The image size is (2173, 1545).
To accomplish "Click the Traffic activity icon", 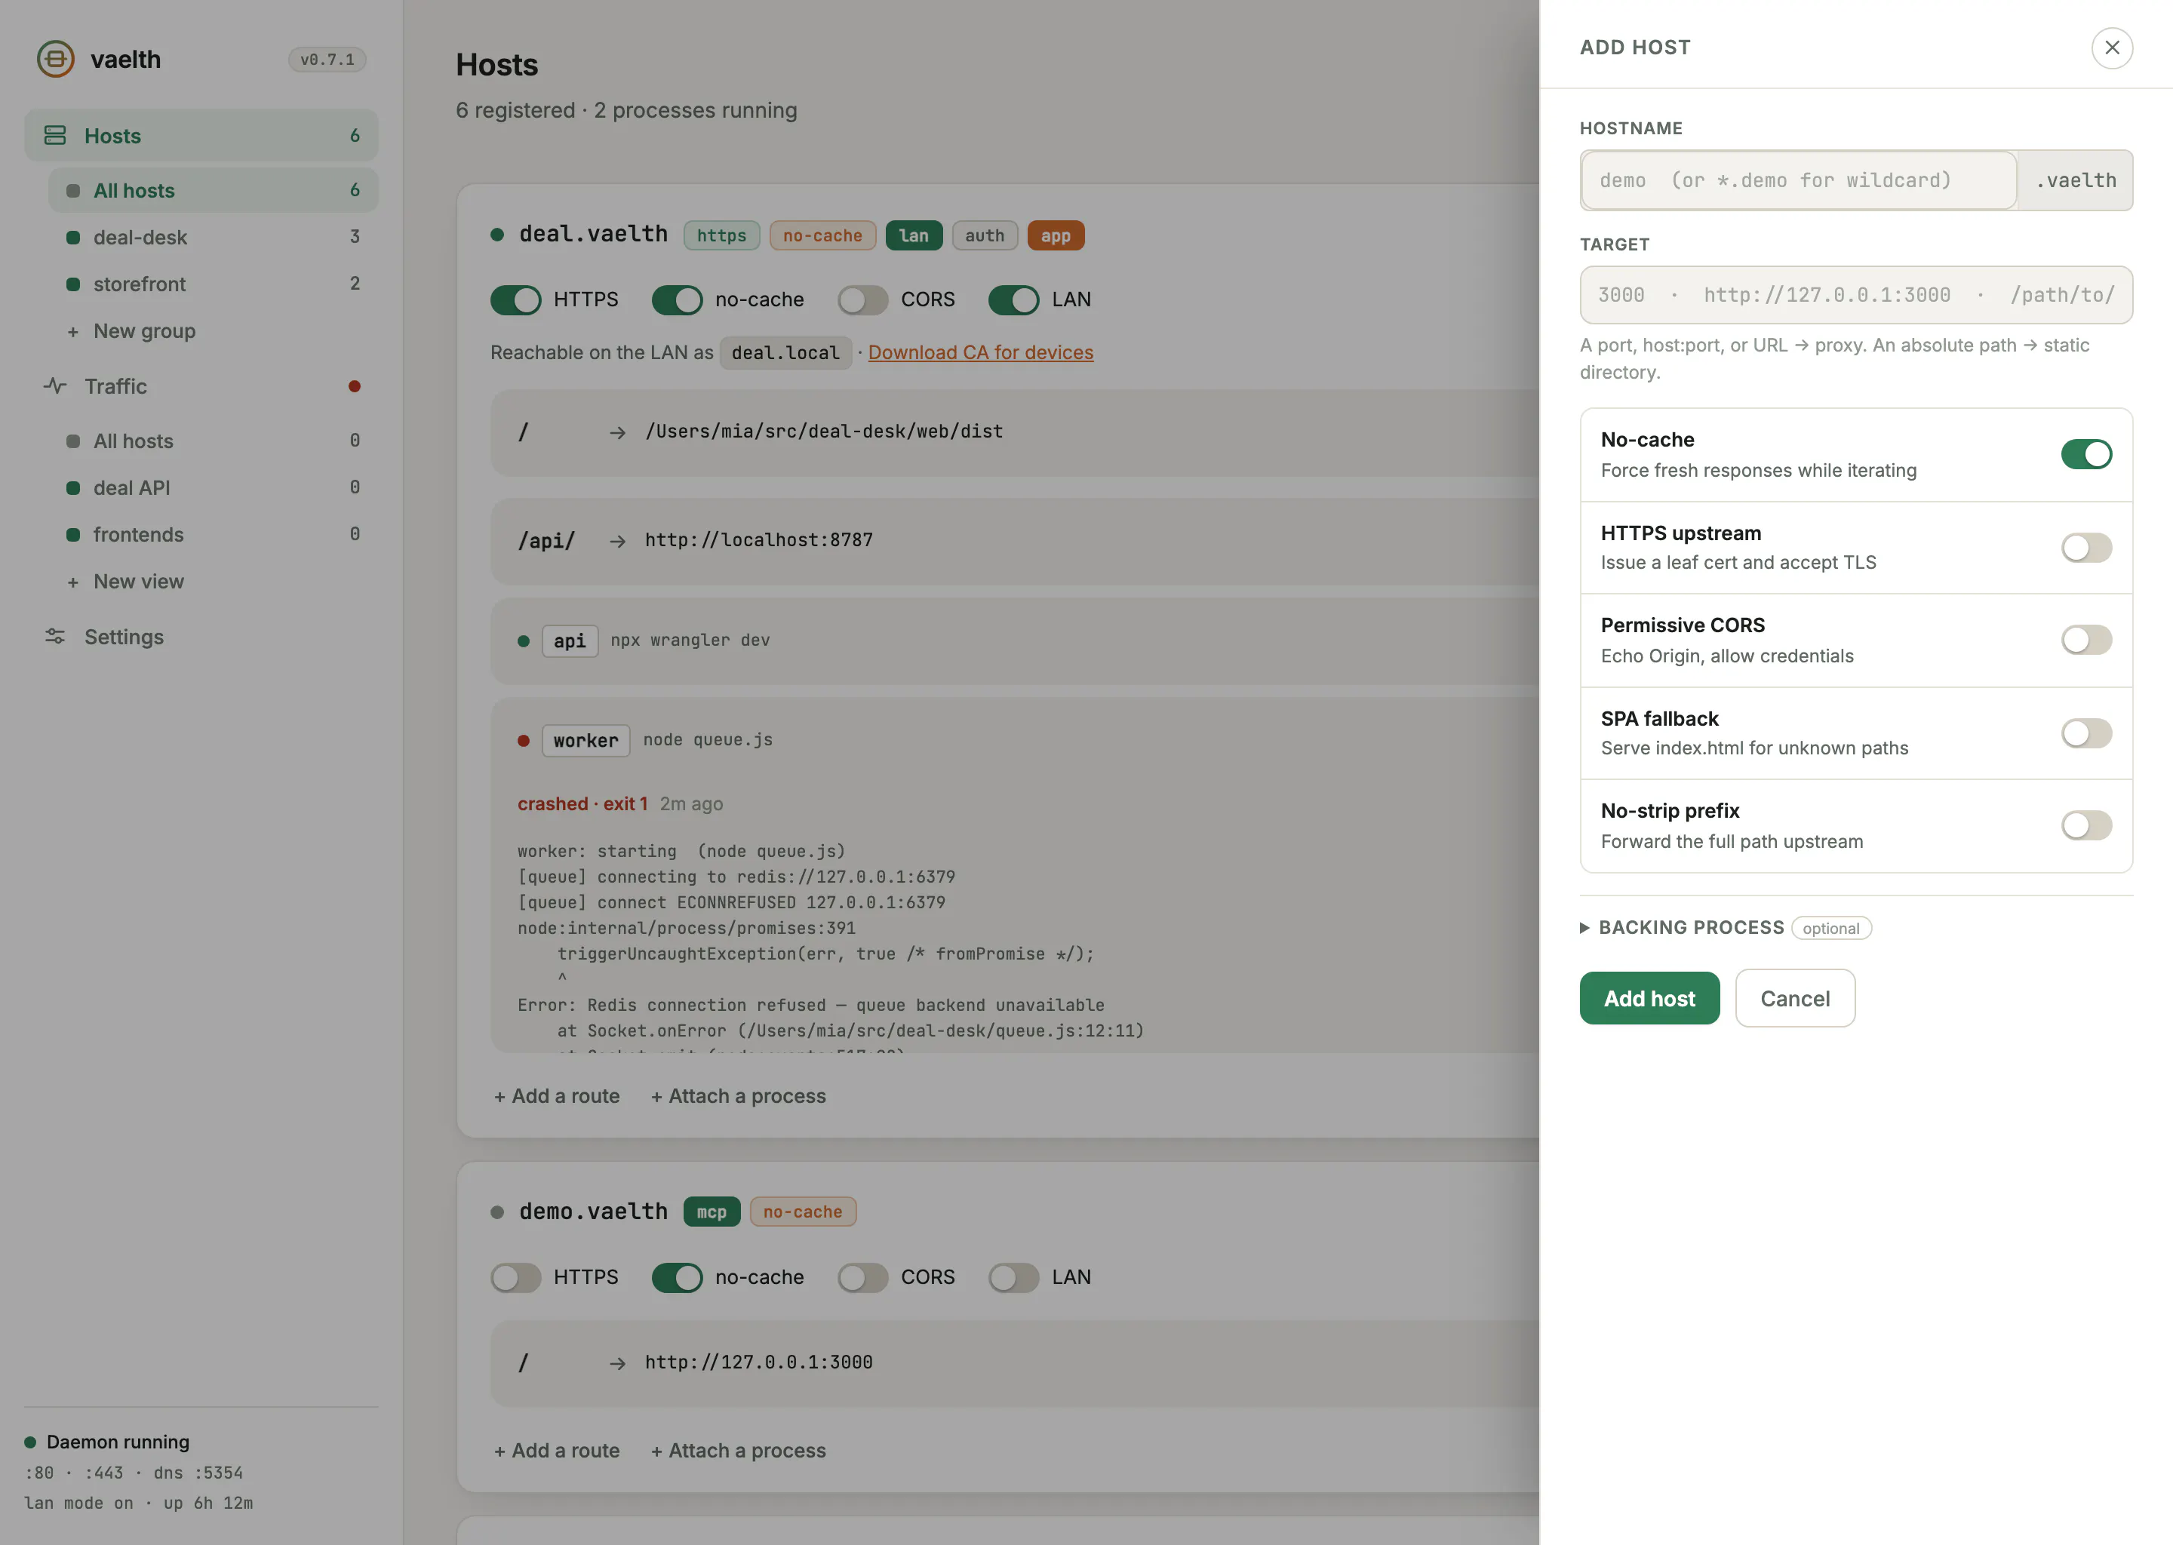I will pyautogui.click(x=55, y=386).
